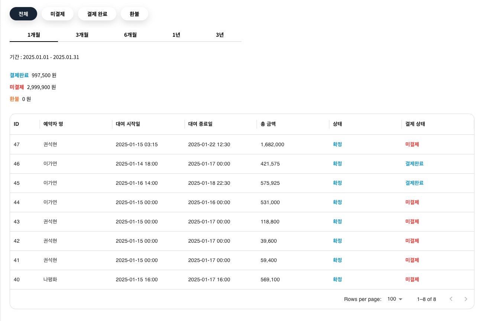The image size is (483, 321).
Task: Switch to the 3년 tab
Action: click(x=220, y=35)
